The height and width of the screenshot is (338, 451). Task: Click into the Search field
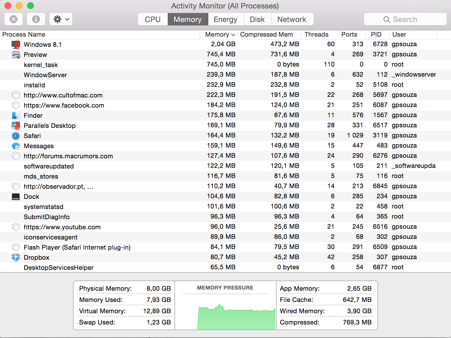405,19
